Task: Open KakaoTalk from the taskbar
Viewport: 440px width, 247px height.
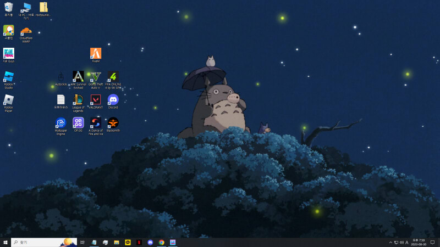Action: (128, 243)
